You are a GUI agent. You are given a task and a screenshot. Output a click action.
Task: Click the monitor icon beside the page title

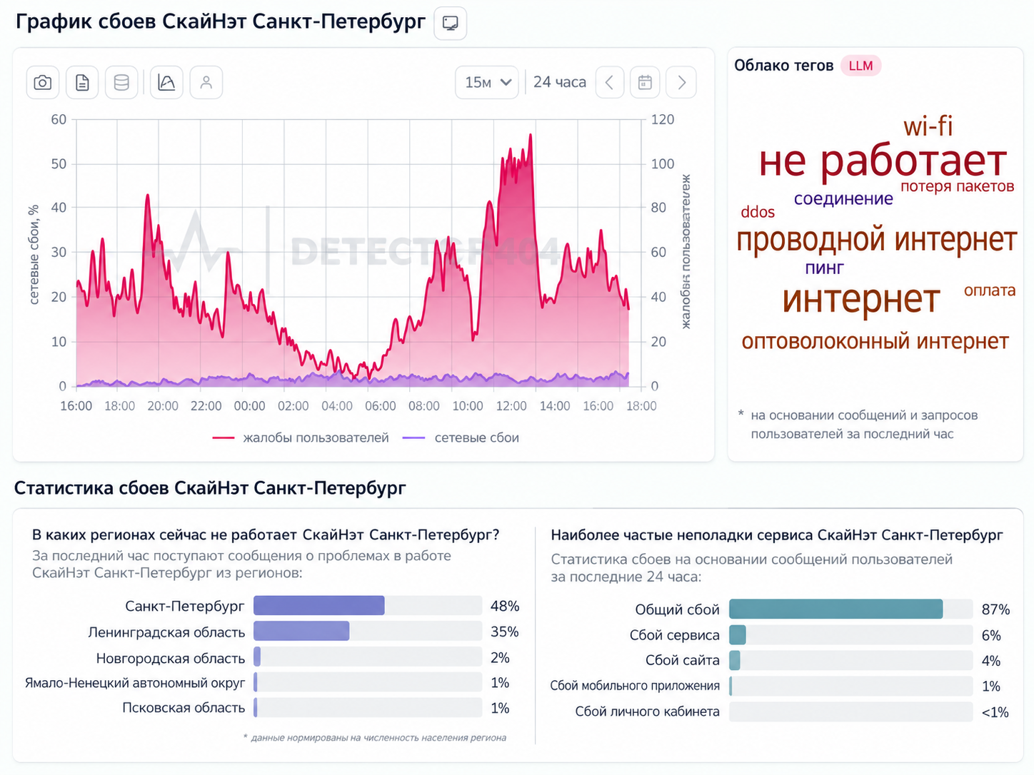(x=451, y=24)
